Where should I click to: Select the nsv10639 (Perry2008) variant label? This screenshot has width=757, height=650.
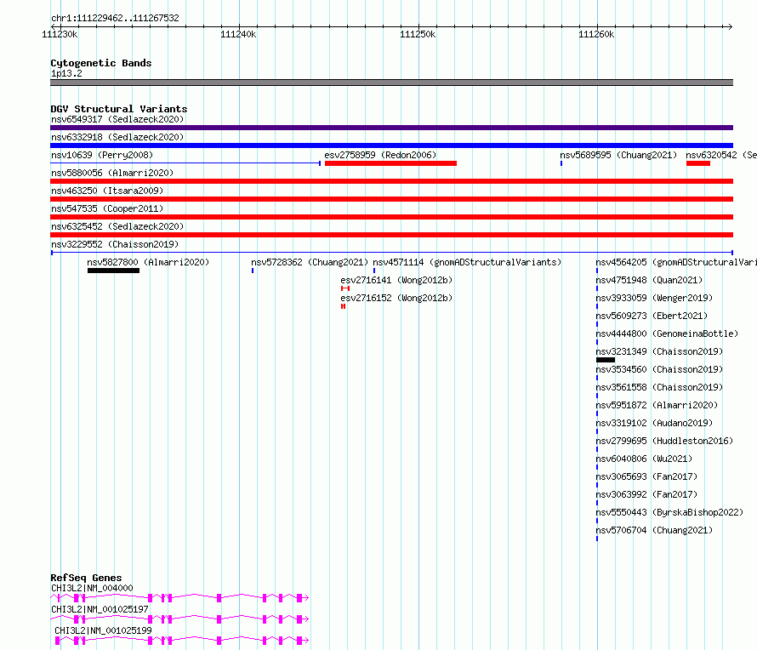102,155
